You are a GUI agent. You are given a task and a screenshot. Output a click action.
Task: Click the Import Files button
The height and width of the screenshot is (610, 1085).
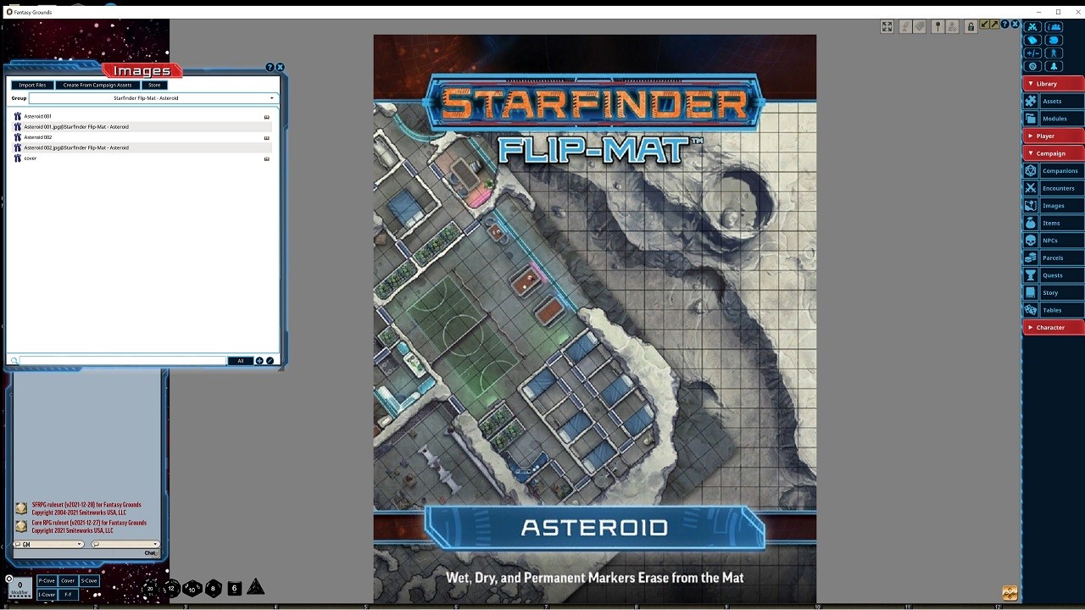point(31,85)
